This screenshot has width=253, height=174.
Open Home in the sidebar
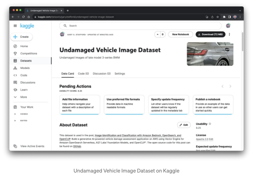(24, 46)
